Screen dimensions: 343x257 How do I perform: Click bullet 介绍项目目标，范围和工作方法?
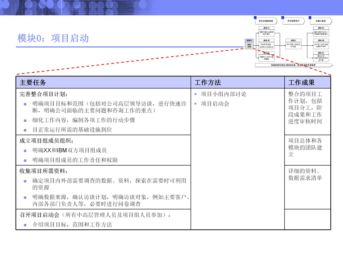[72, 225]
